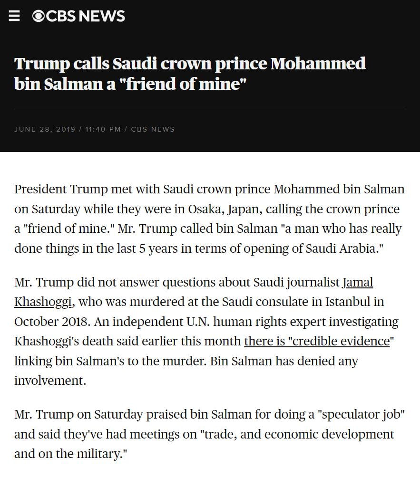Click the first paragraph of the article

click(x=209, y=219)
